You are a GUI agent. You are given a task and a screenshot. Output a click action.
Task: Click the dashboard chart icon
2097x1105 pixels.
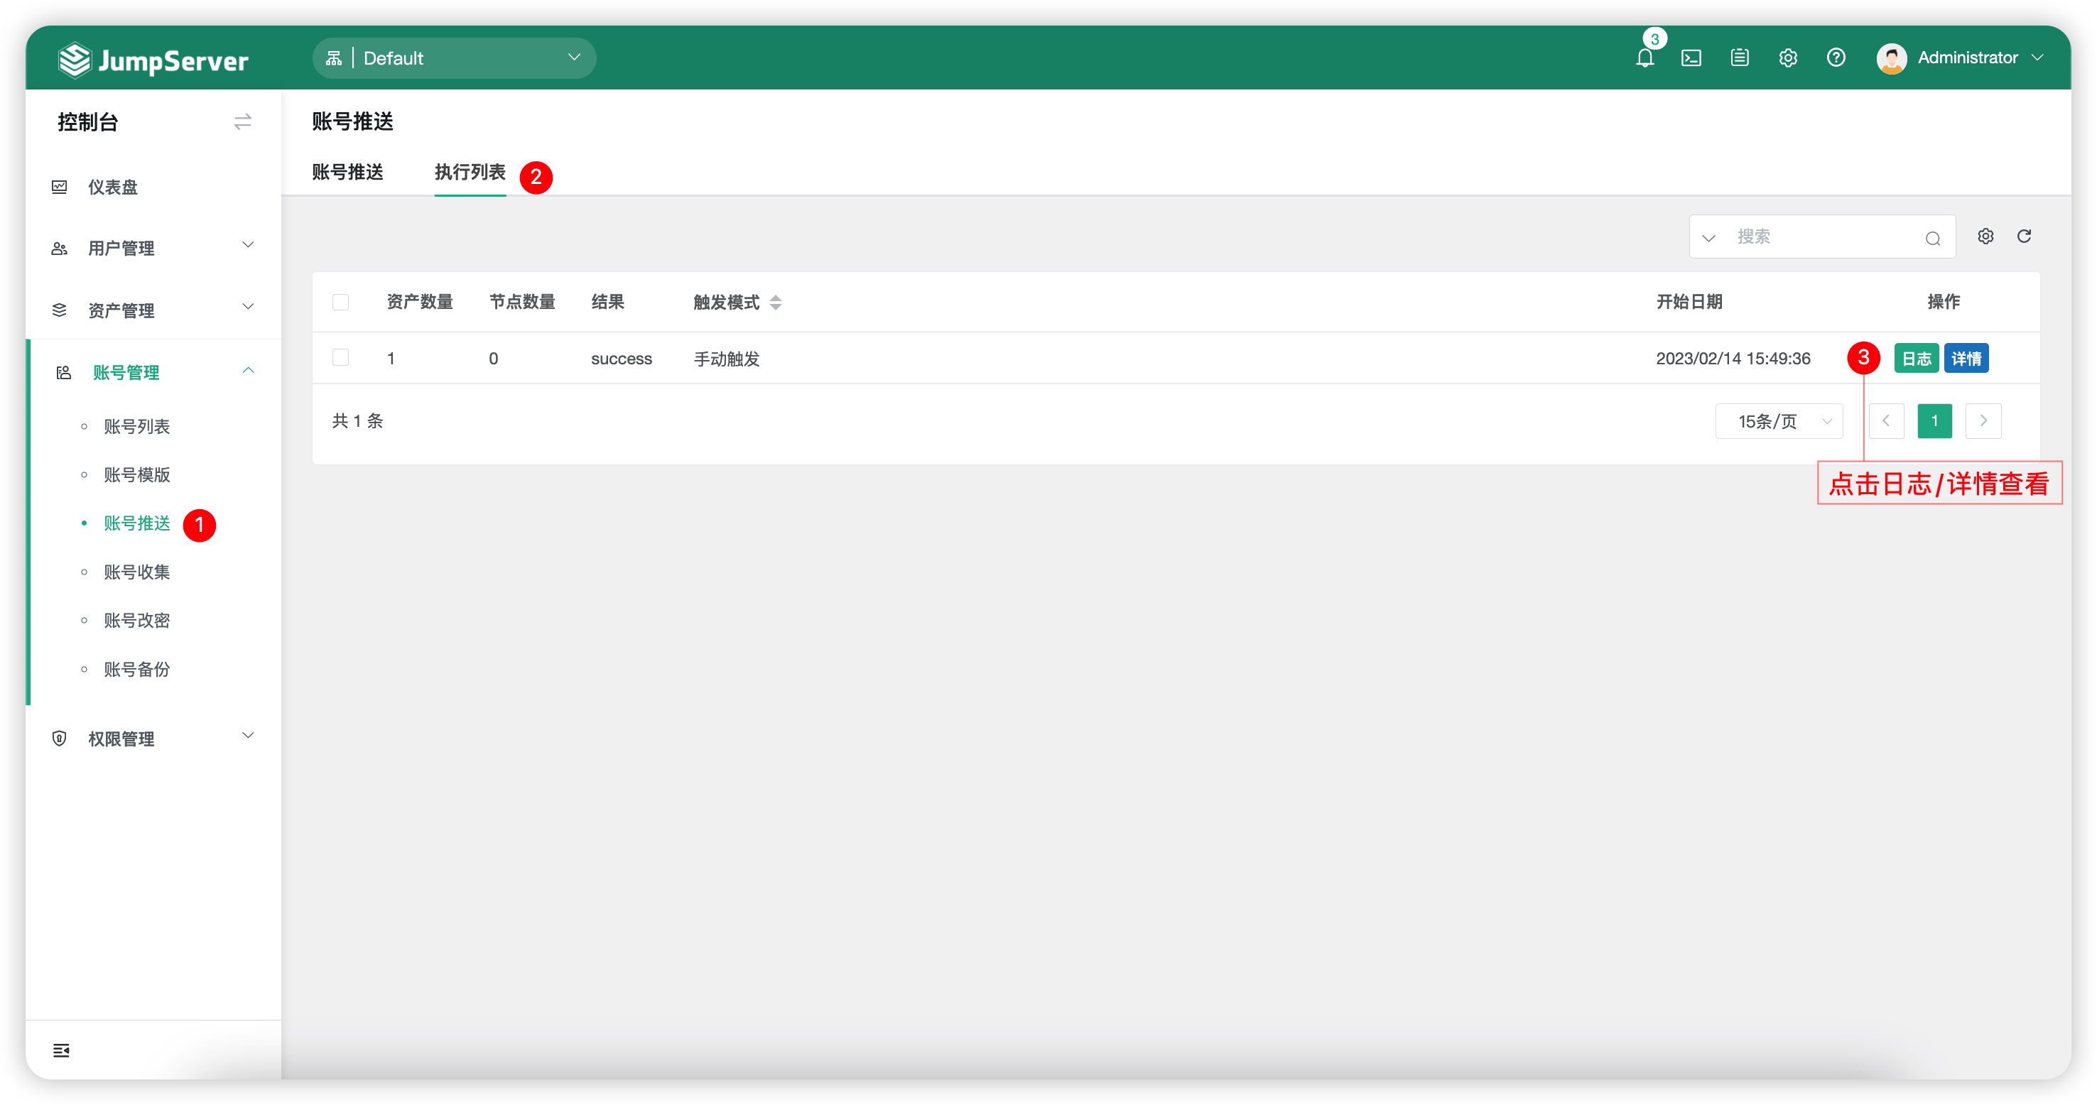pyautogui.click(x=60, y=187)
